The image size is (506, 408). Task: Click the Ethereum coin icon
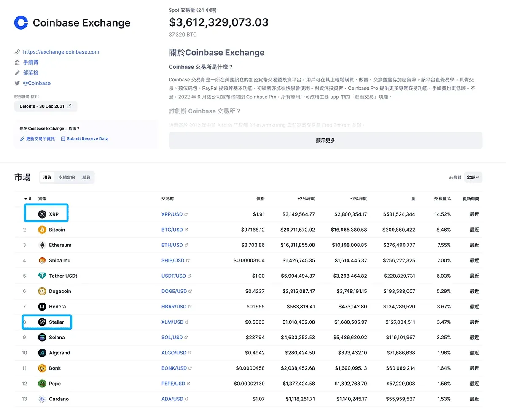42,245
